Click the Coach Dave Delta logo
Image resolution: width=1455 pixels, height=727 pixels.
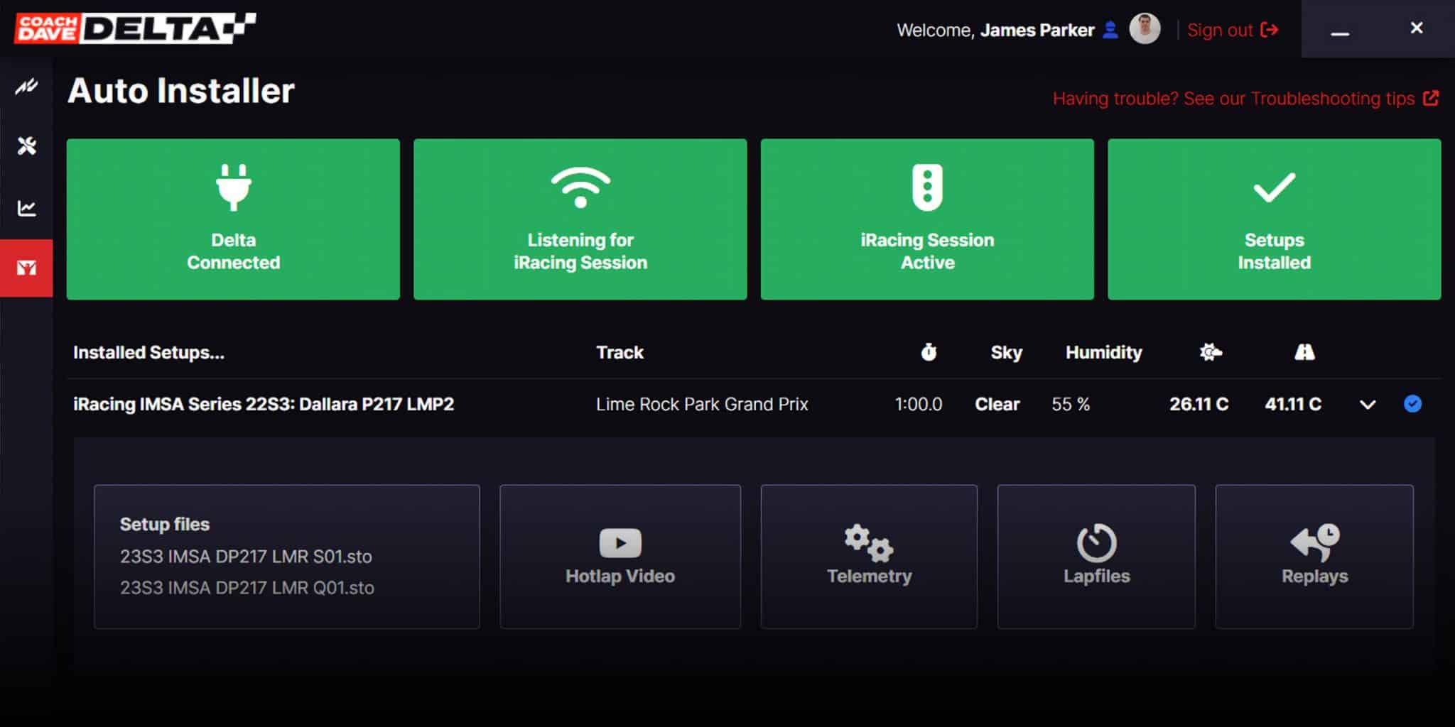pos(135,28)
